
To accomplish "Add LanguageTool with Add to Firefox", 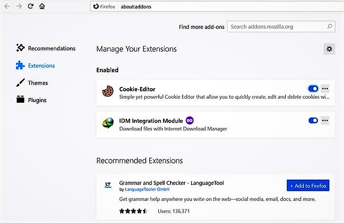I will tap(308, 185).
